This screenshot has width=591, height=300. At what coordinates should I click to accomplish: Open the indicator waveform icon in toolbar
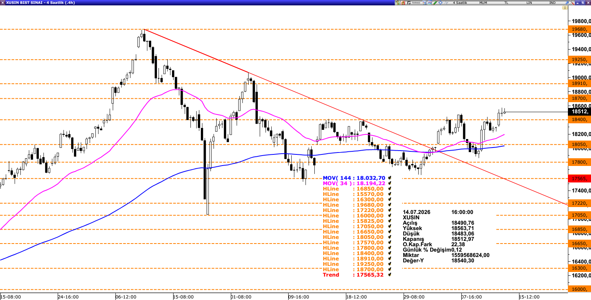446,3
